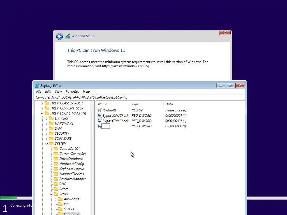Select the Select registry key
287x215 pixels.
point(64,189)
